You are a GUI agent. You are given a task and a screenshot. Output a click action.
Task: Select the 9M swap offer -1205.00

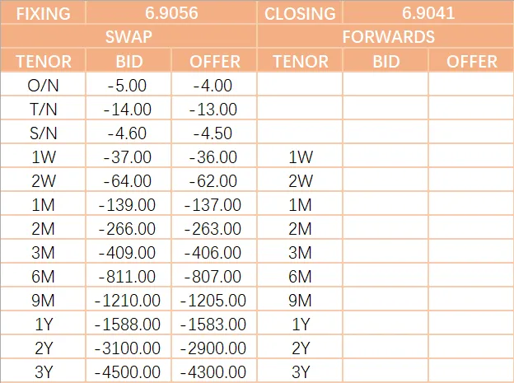(x=214, y=300)
